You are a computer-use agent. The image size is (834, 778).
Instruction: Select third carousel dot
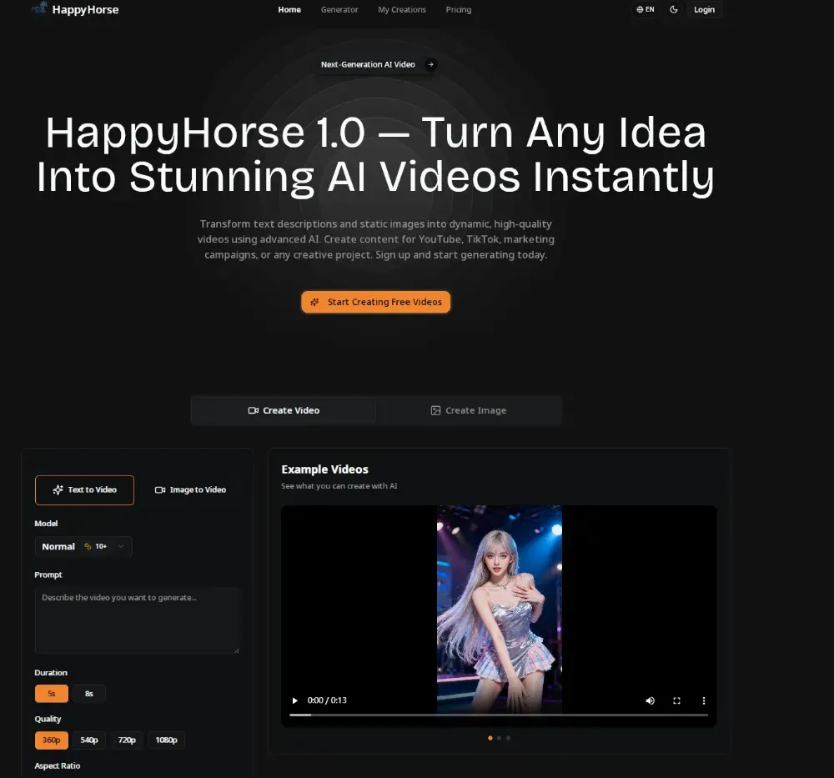click(x=508, y=738)
